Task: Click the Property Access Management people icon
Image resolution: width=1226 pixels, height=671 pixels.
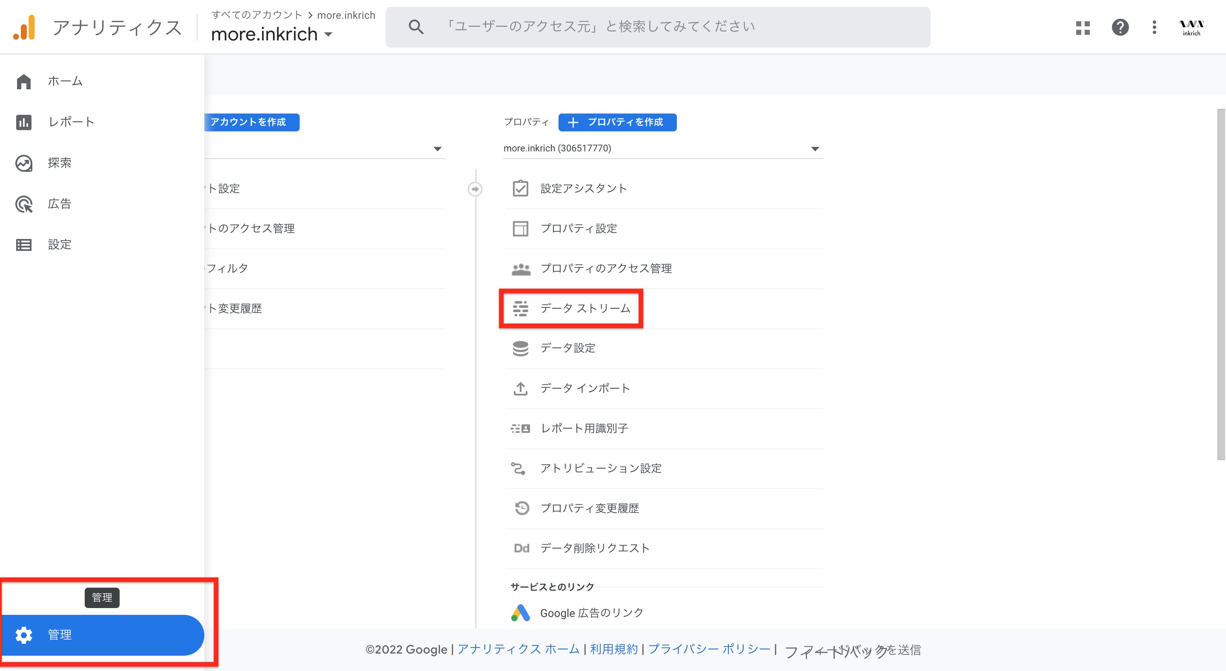Action: [521, 269]
